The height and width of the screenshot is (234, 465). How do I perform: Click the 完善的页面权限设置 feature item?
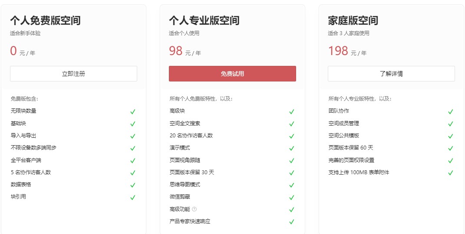pyautogui.click(x=351, y=160)
